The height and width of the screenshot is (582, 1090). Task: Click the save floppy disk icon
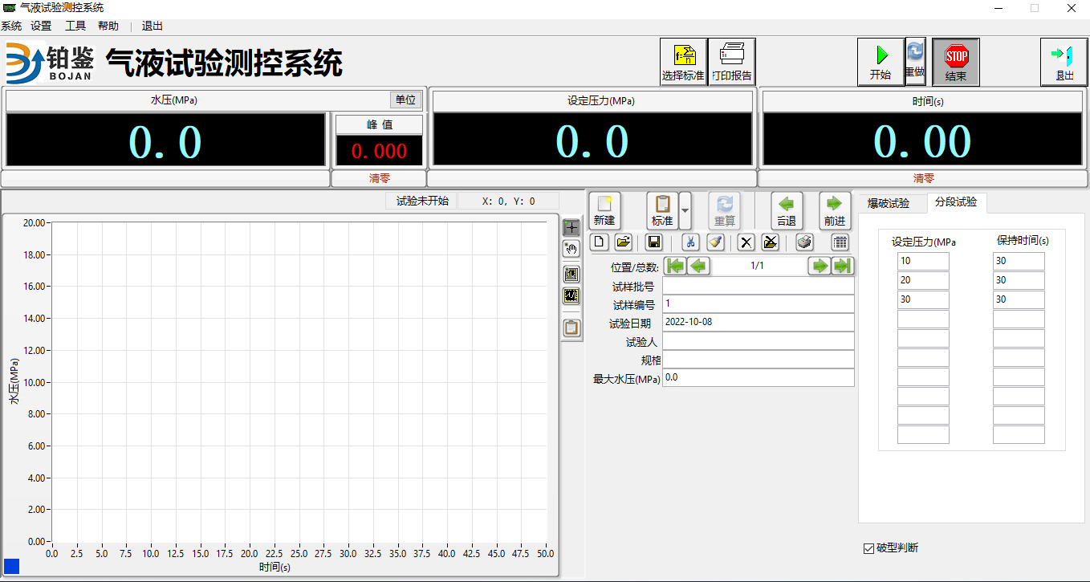coord(654,242)
